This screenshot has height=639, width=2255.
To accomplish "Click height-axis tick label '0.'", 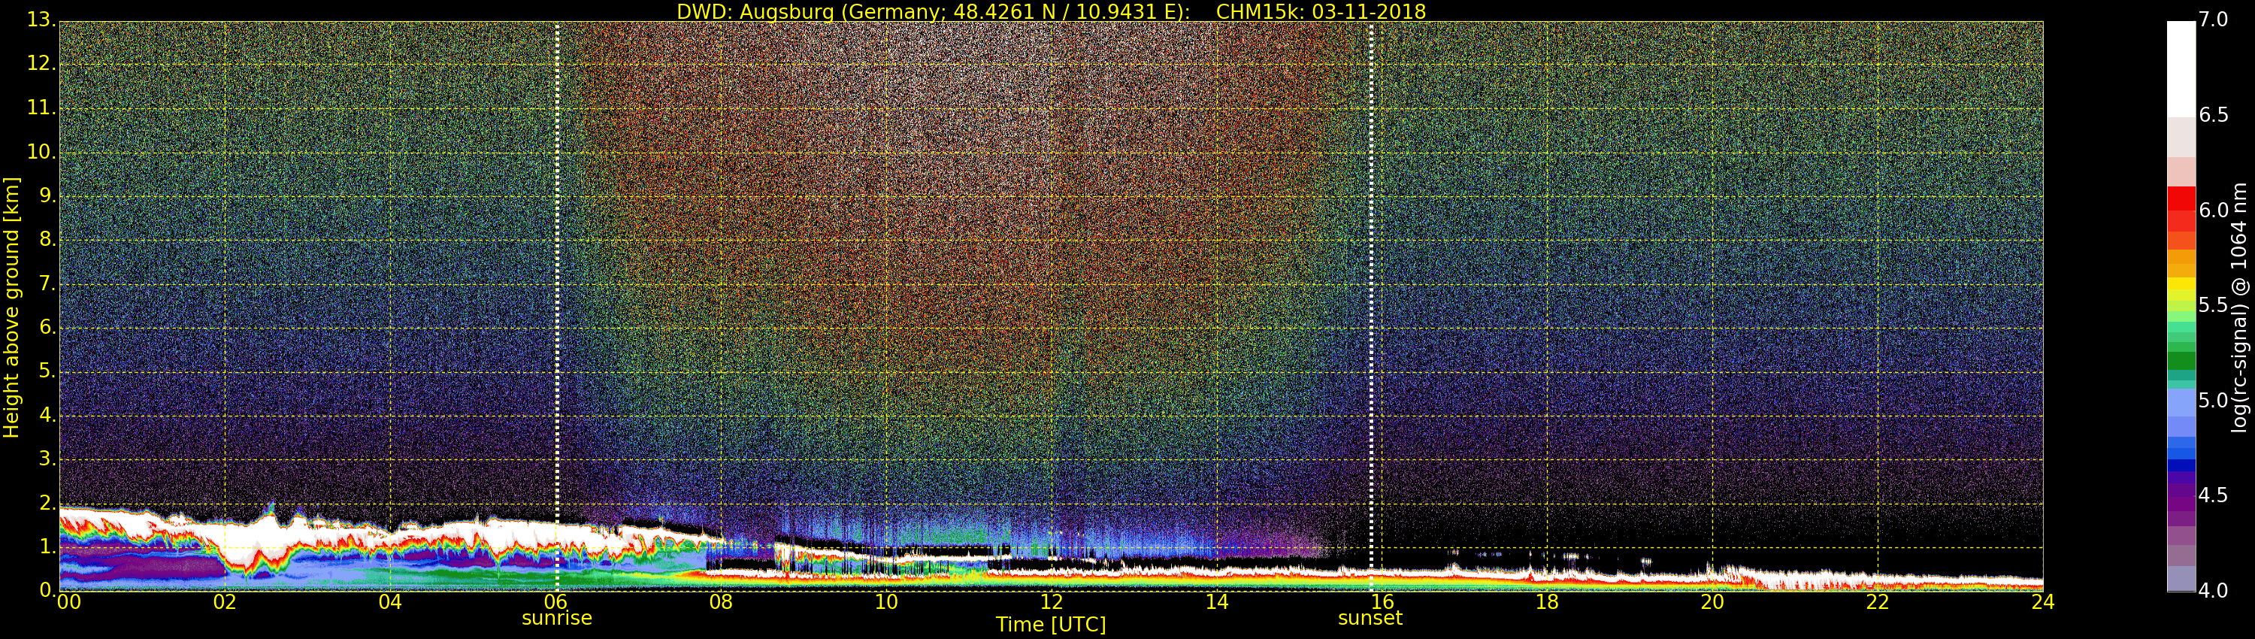I will pyautogui.click(x=47, y=590).
